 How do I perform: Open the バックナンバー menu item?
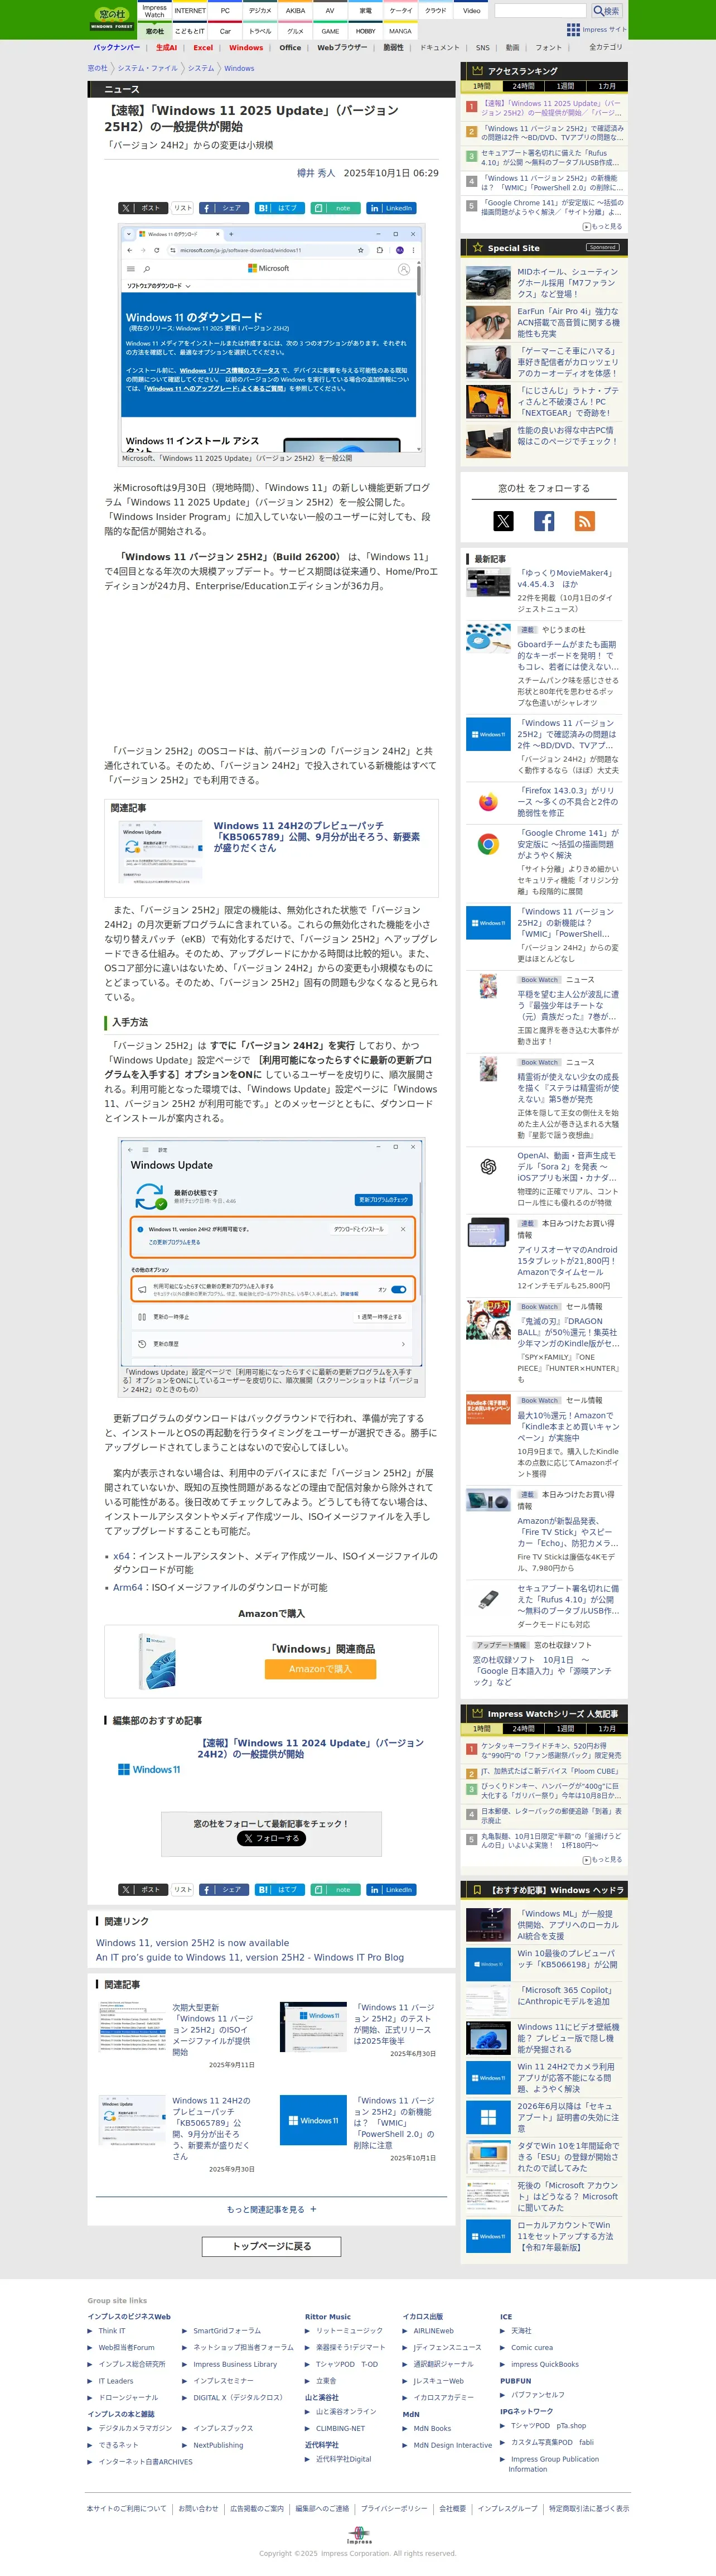pos(117,47)
